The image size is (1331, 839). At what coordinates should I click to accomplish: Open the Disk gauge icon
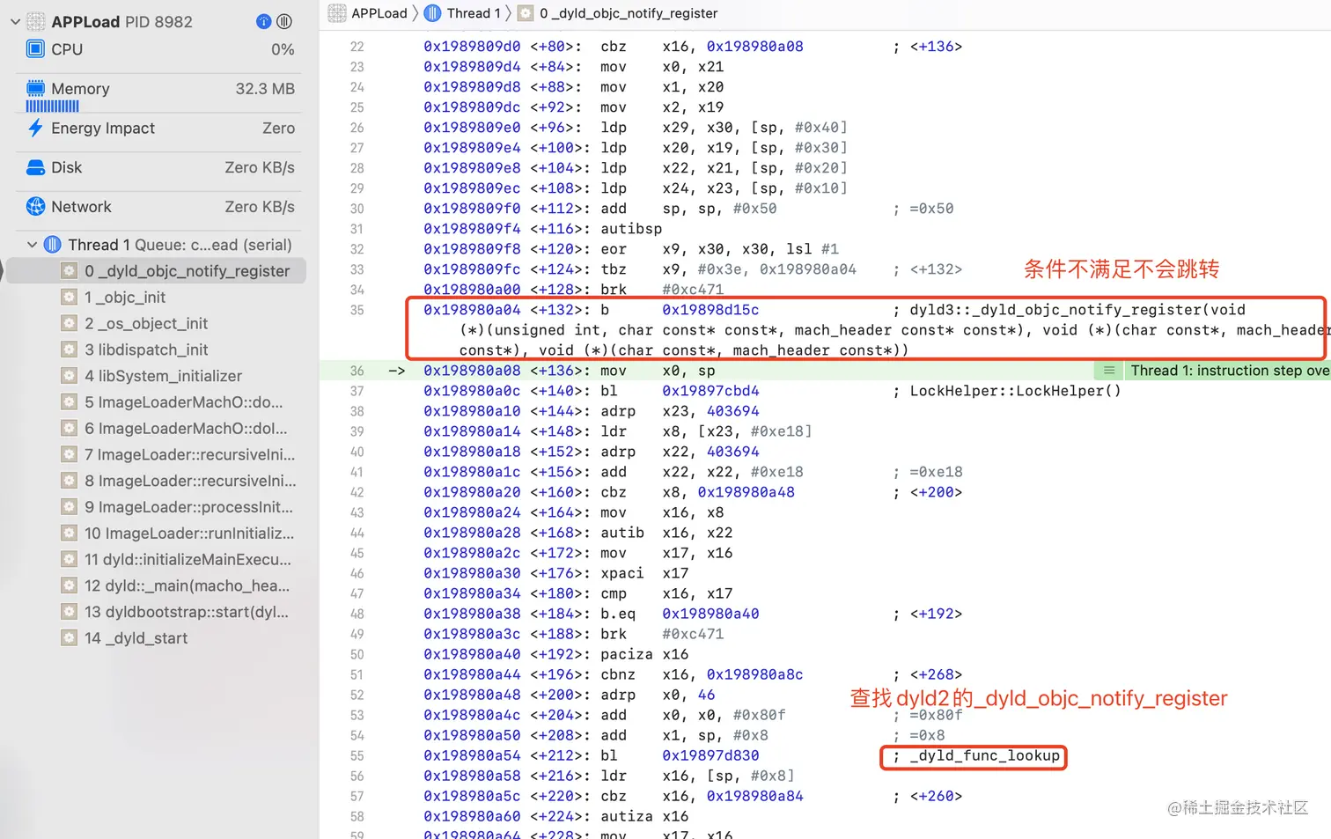[35, 167]
